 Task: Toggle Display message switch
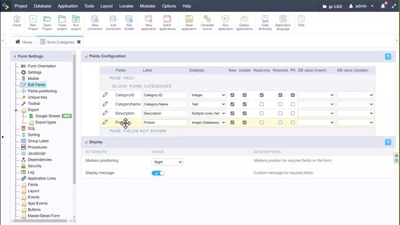[x=158, y=173]
